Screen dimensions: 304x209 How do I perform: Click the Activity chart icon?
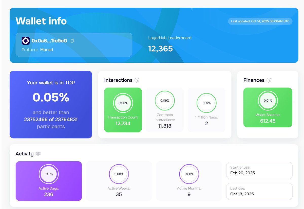click(x=38, y=154)
